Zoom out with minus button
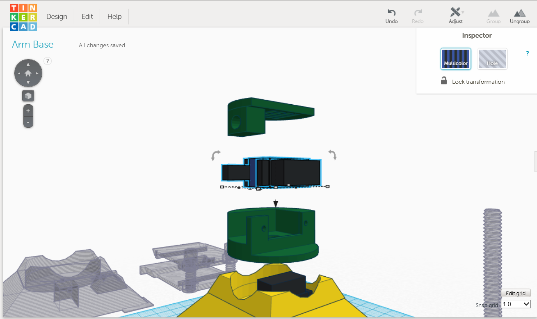537x319 pixels. [x=28, y=122]
